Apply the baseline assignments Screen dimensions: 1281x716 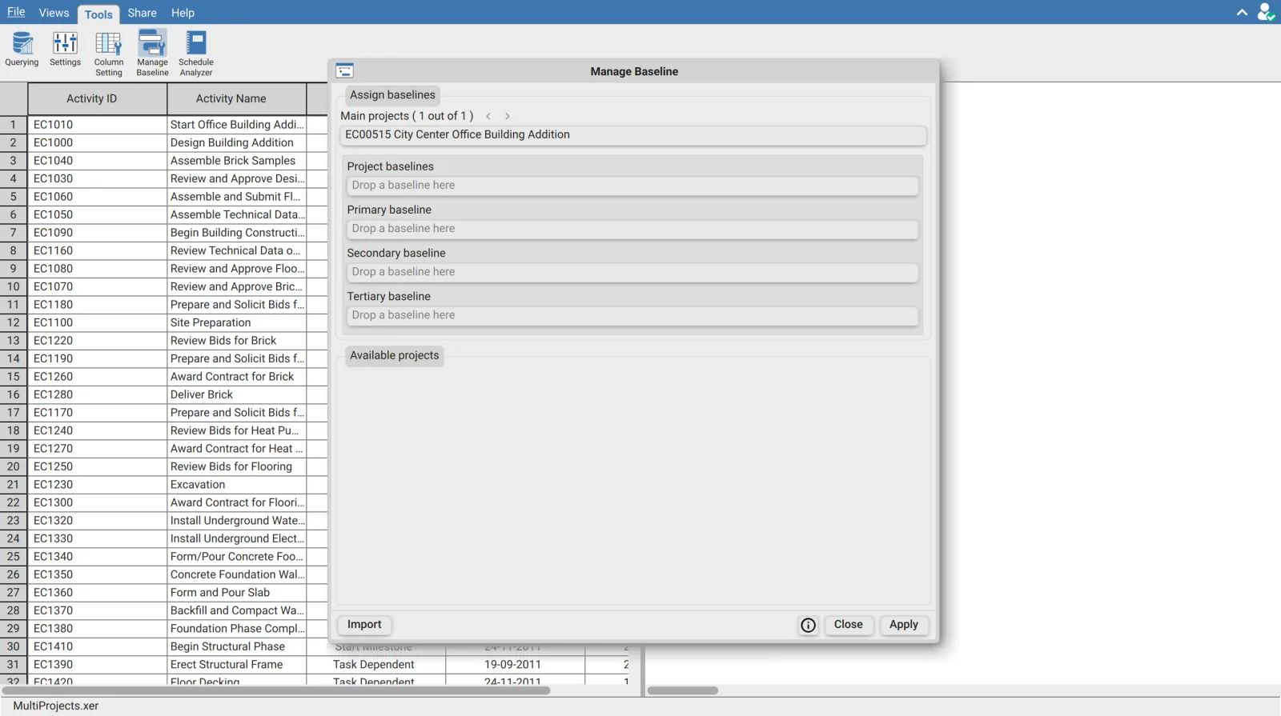pos(904,625)
